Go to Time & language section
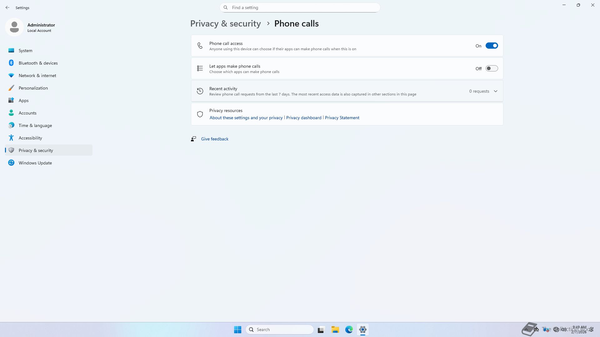The width and height of the screenshot is (600, 337). [35, 125]
